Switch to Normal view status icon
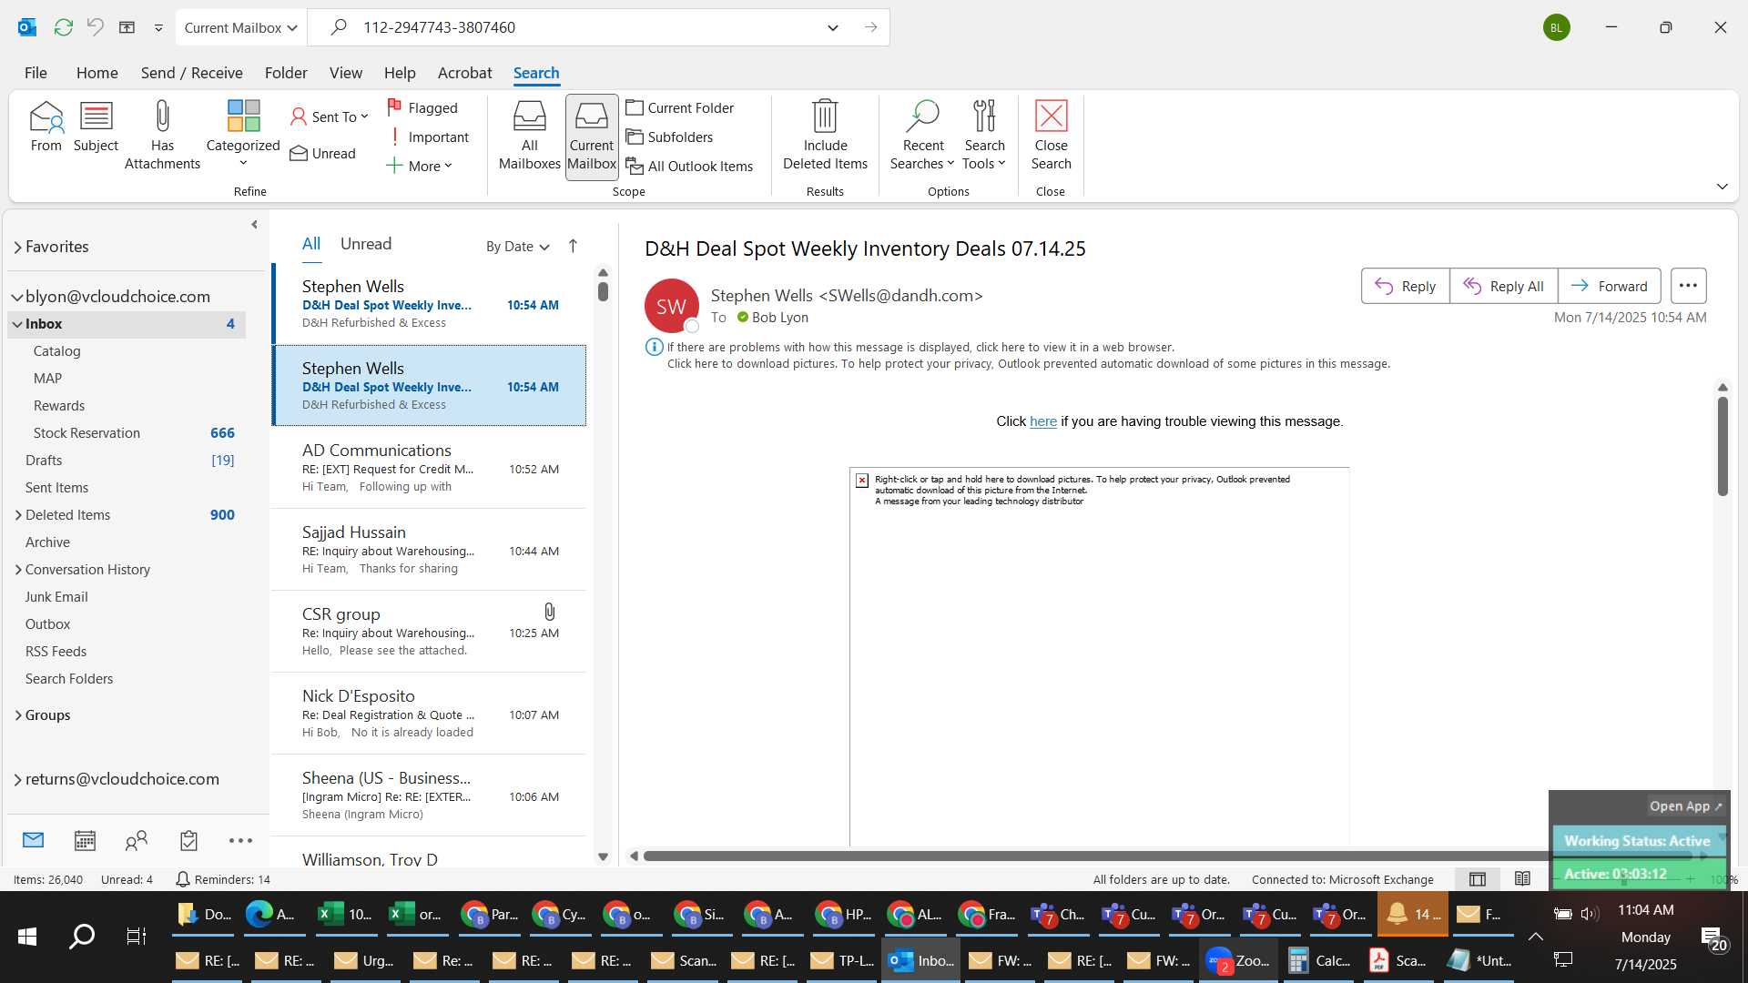1748x983 pixels. pyautogui.click(x=1478, y=878)
